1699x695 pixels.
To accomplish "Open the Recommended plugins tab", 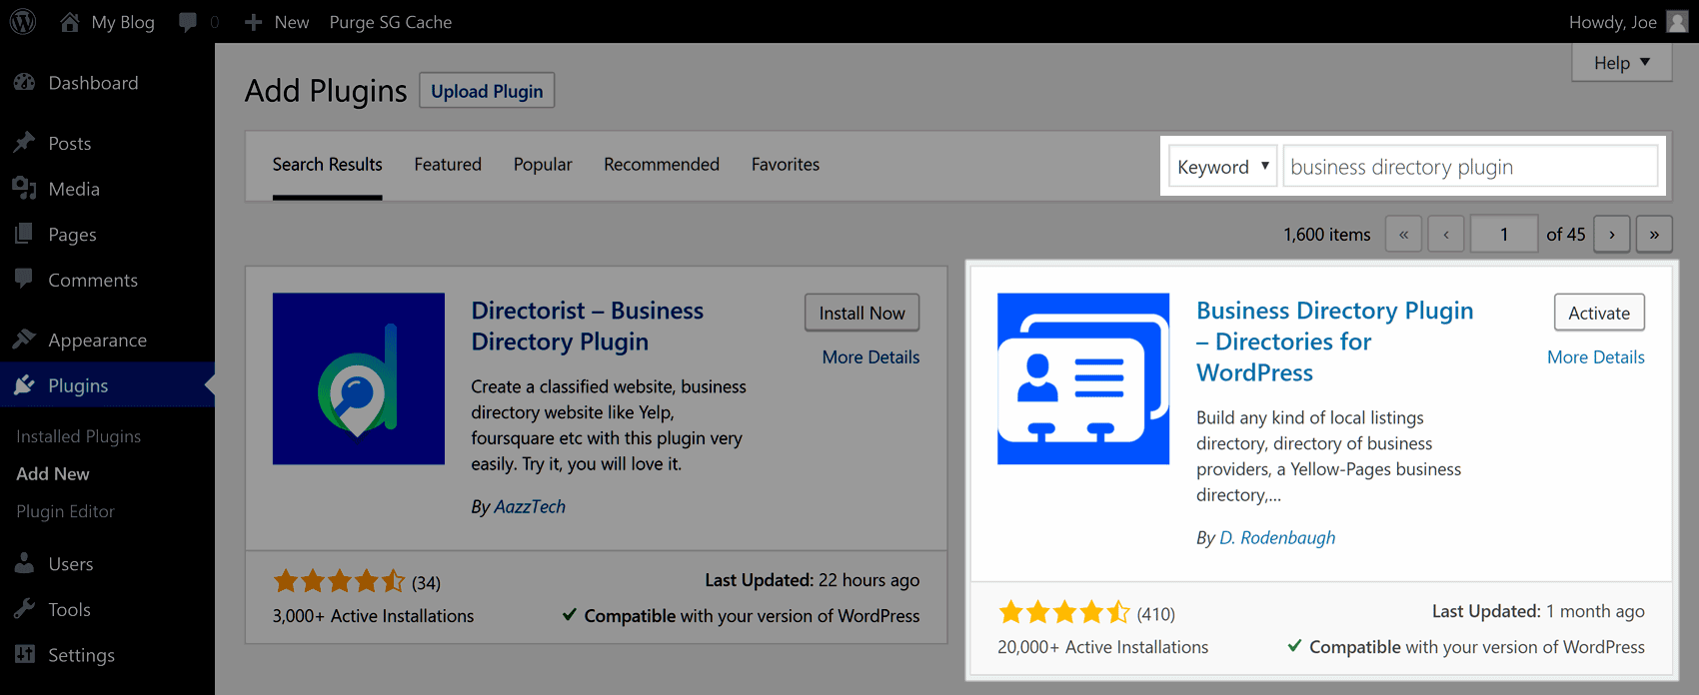I will pos(662,165).
